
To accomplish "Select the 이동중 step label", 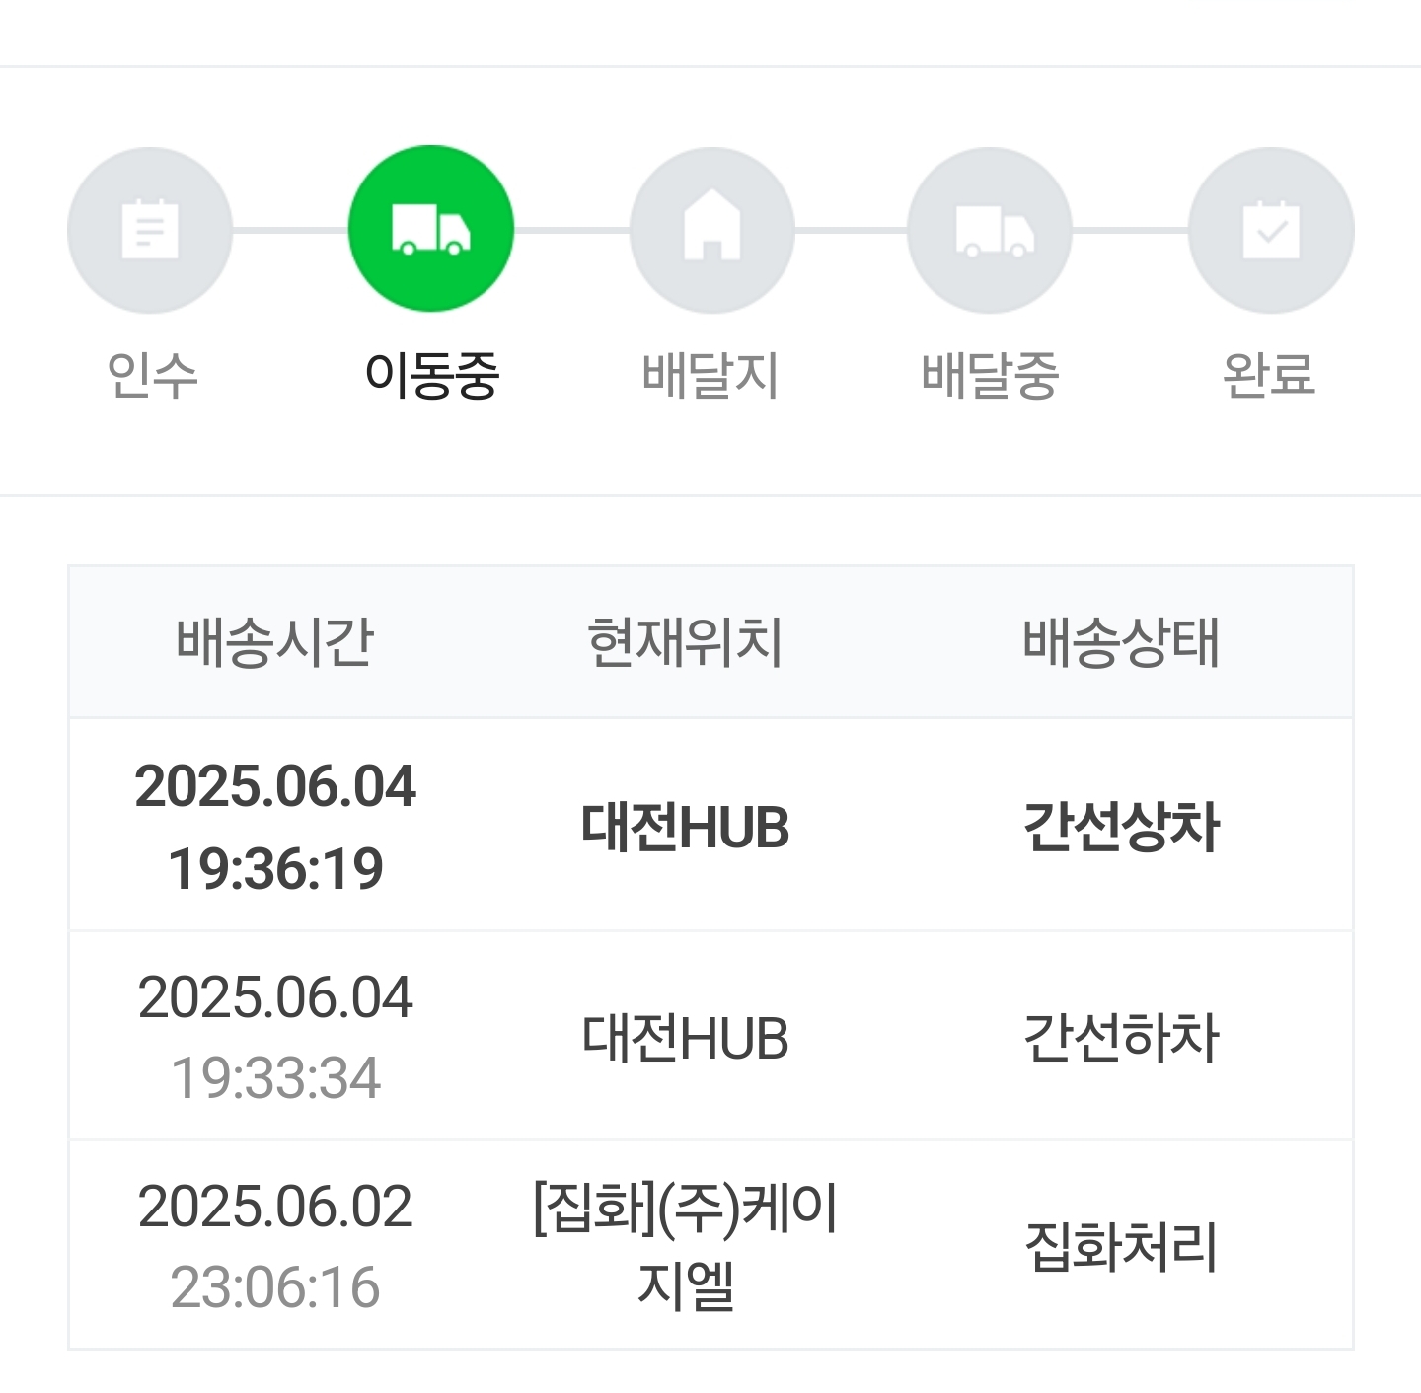I will (x=432, y=375).
